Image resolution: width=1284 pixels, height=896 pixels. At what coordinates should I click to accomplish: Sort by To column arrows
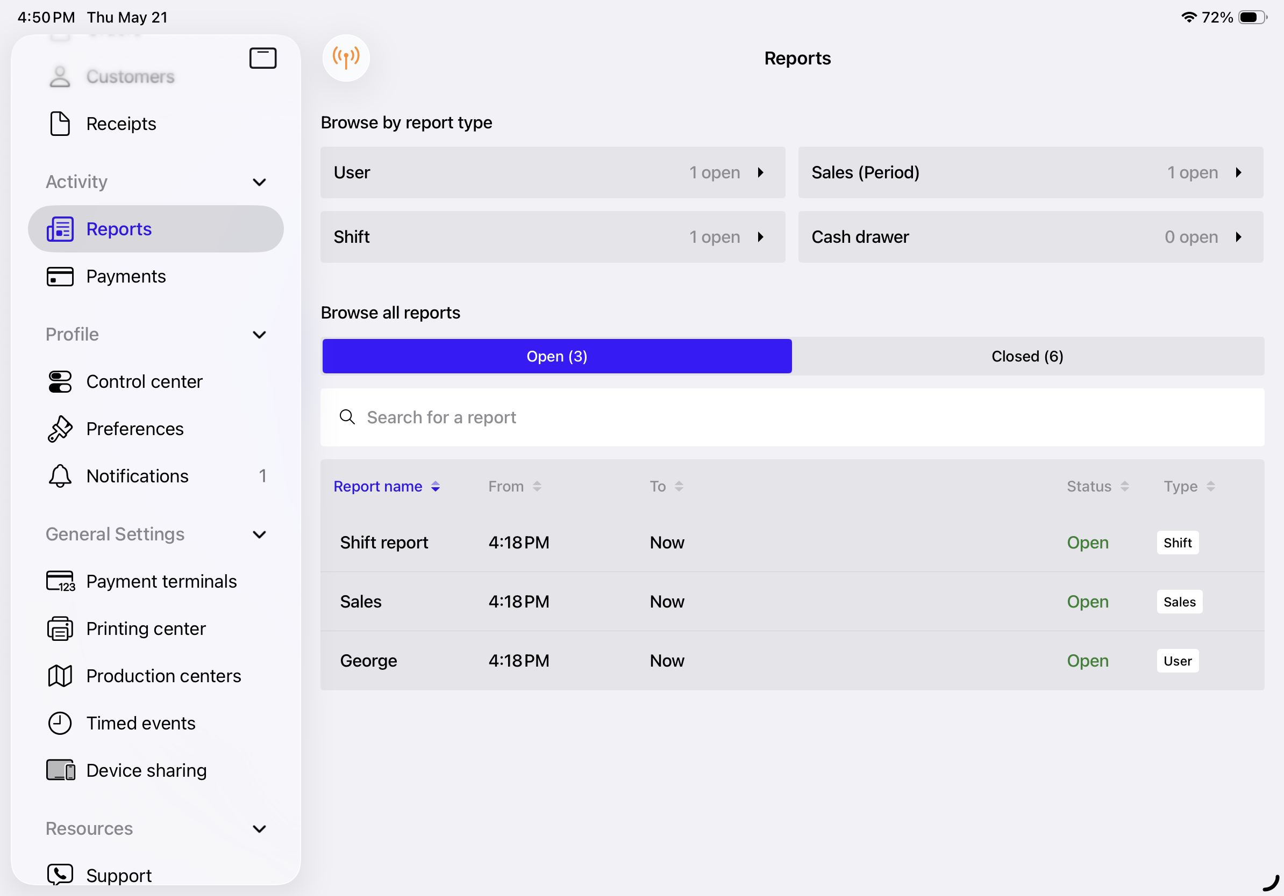[679, 487]
